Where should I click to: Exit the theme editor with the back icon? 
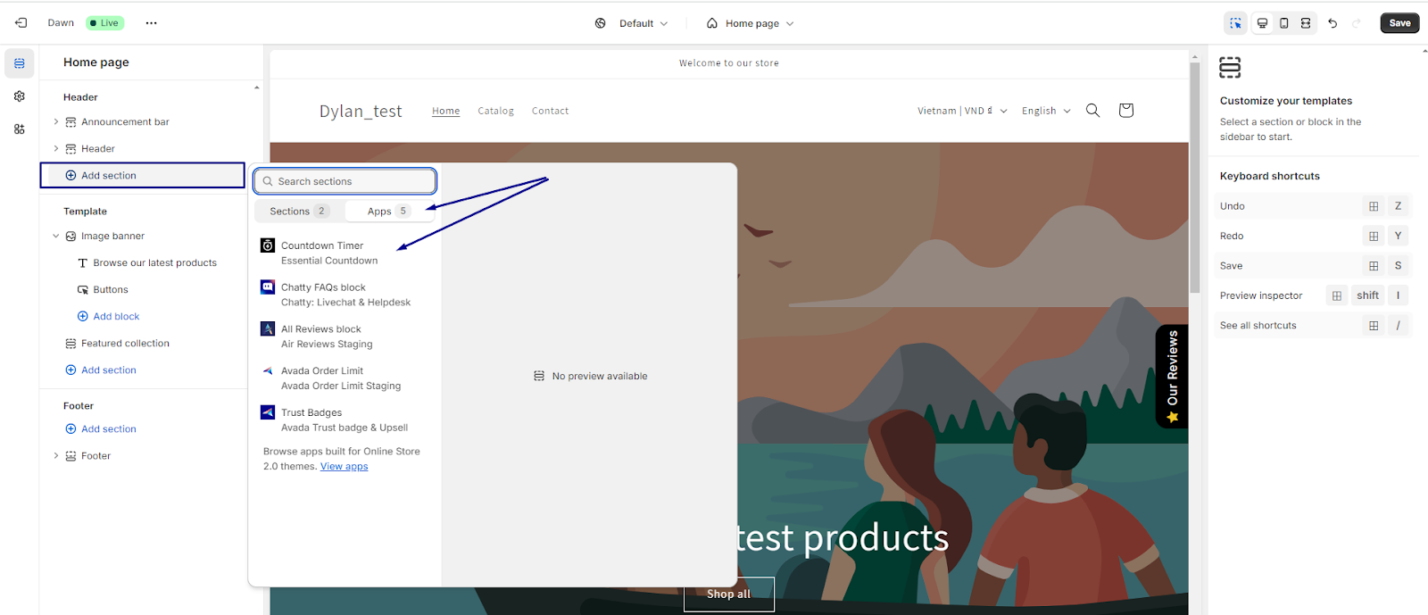pos(21,23)
